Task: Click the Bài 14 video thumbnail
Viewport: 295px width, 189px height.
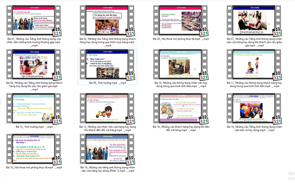Action: click(x=181, y=108)
